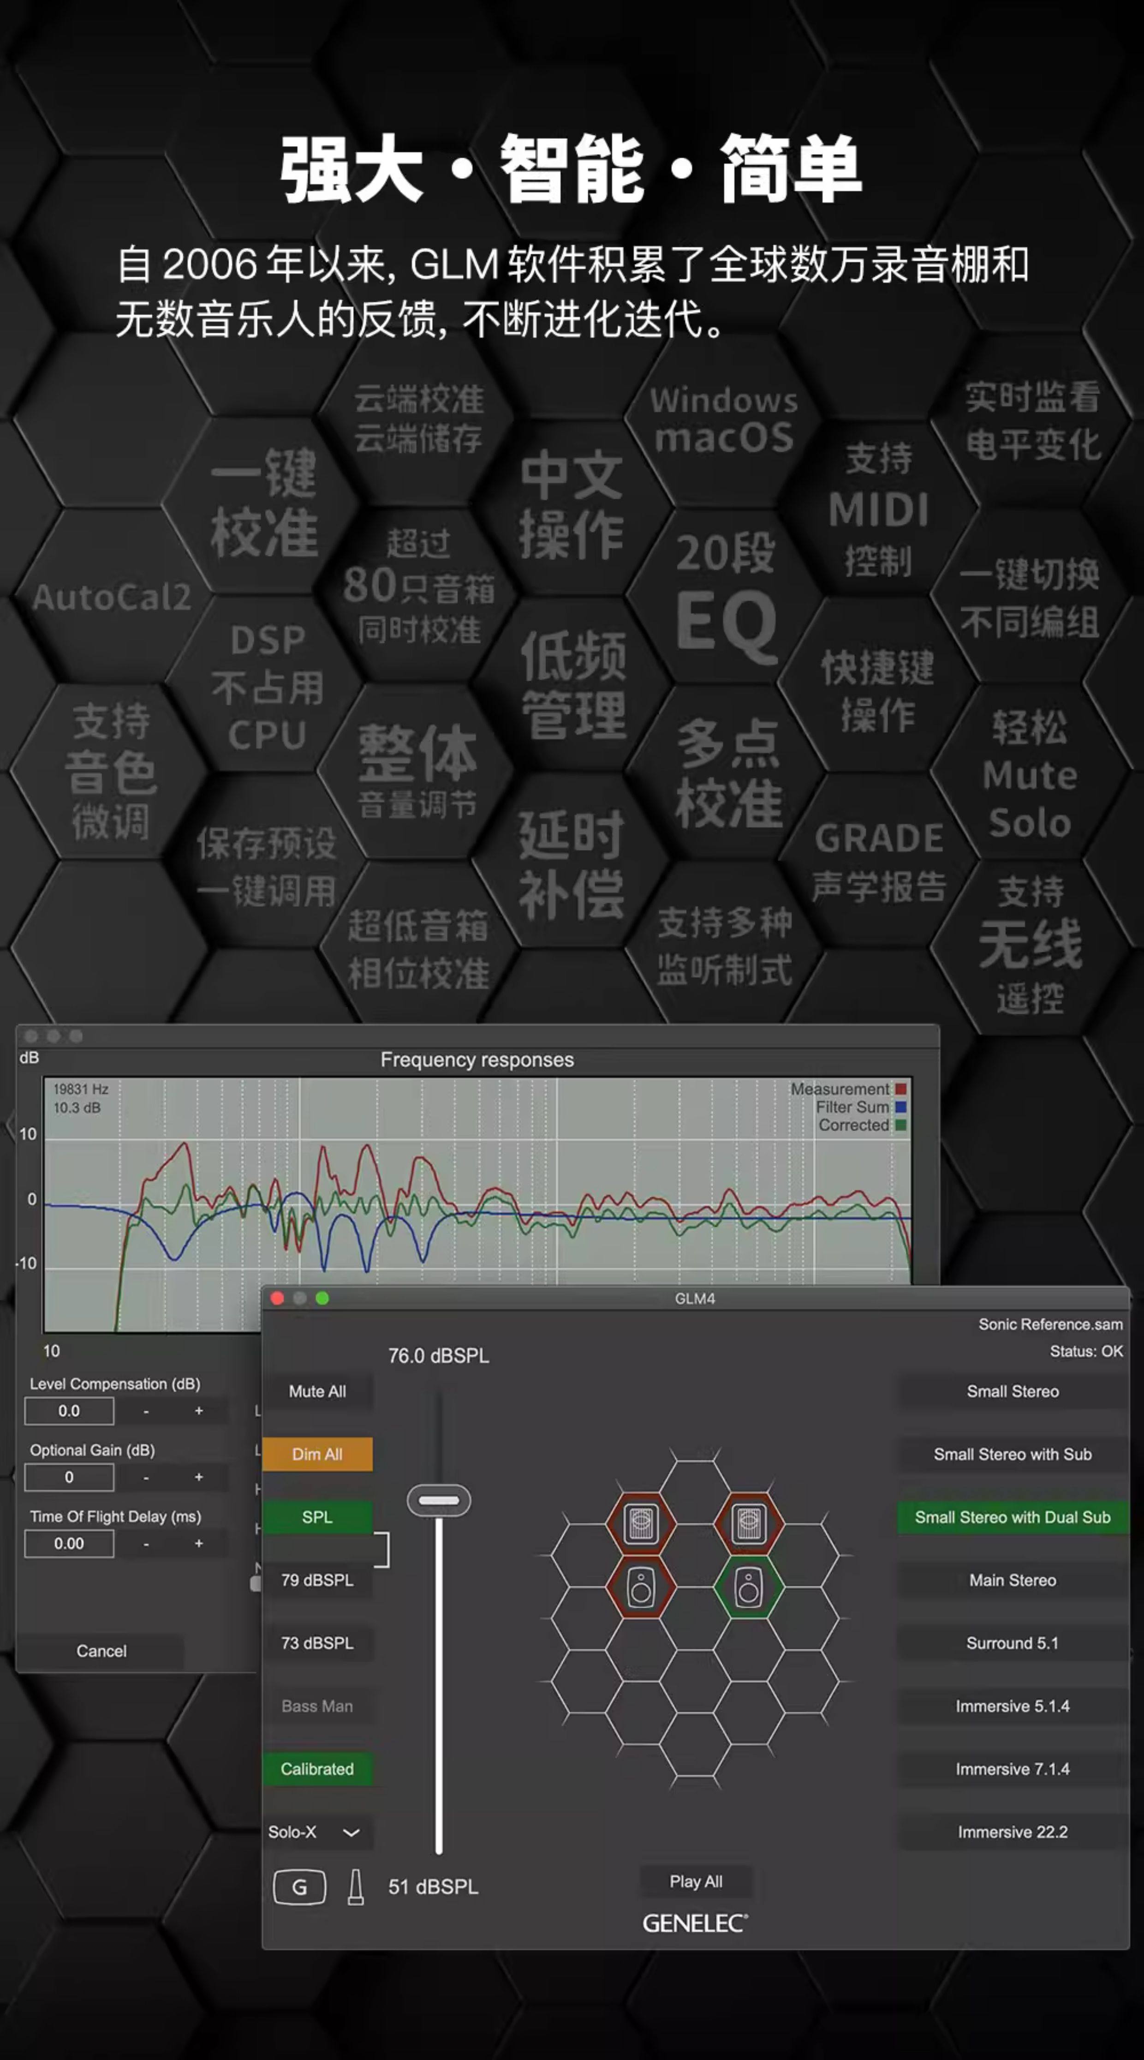
Task: Increase Optional Gain with plus button
Action: point(198,1477)
